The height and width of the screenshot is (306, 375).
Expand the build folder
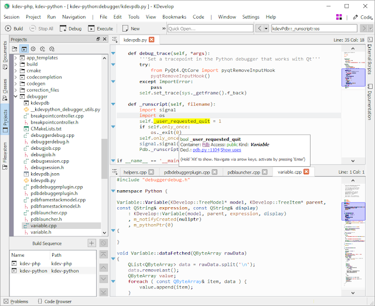[x=16, y=64]
